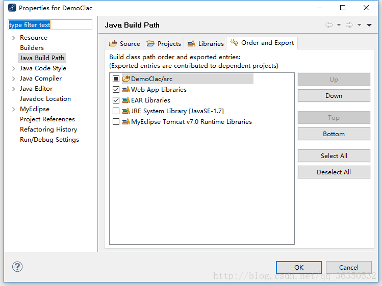Click the JRE System Library icon
Image resolution: width=382 pixels, height=286 pixels.
click(x=126, y=111)
